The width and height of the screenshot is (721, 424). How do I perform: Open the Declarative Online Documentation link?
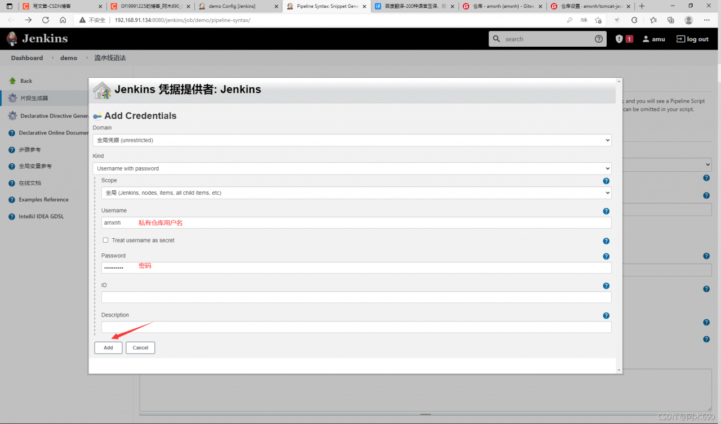point(54,133)
